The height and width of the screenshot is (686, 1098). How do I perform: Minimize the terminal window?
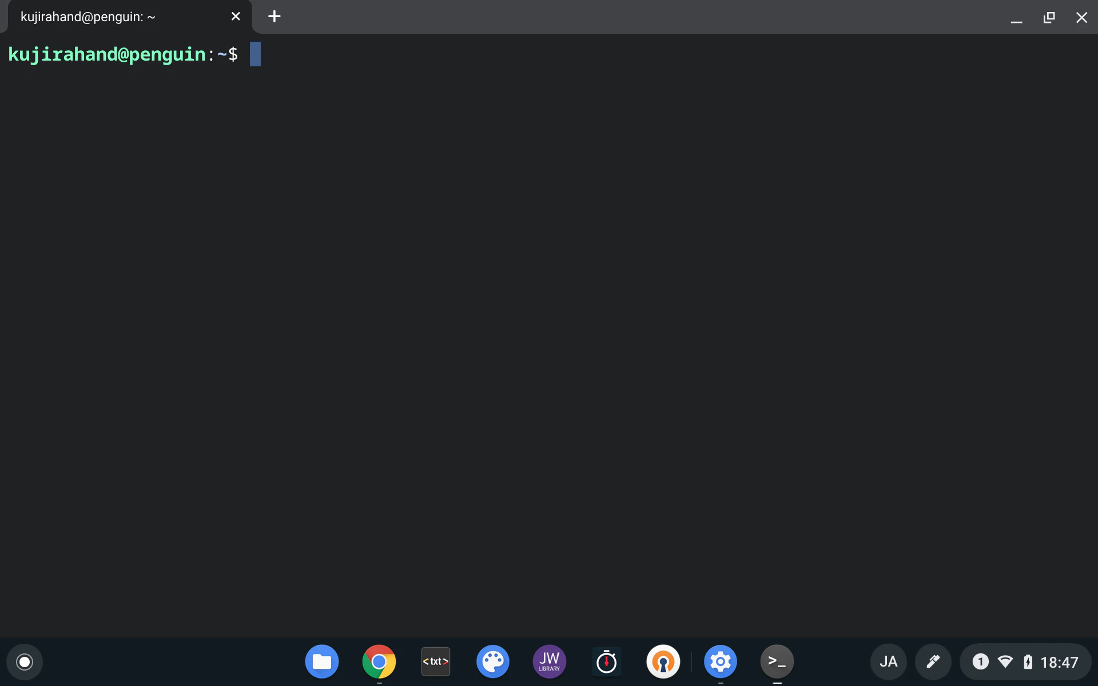(1016, 17)
